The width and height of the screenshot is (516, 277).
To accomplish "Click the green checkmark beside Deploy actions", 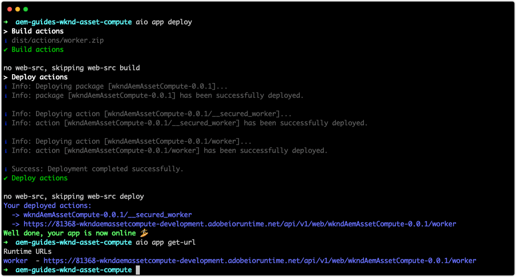I will pos(5,178).
